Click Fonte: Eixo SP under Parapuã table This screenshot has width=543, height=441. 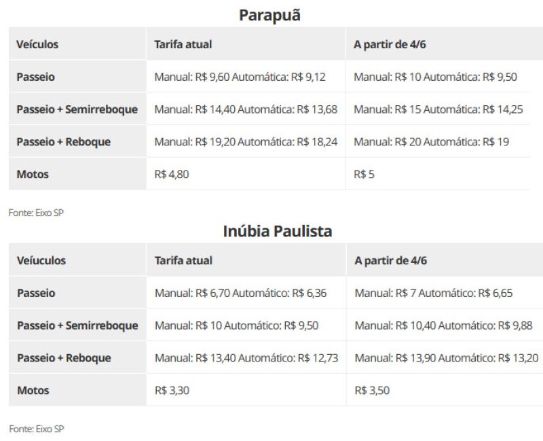[x=36, y=213]
